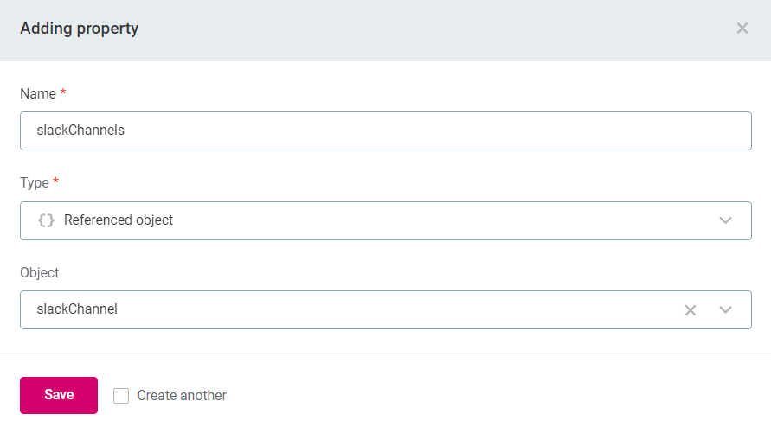Click the Create another label text
The image size is (771, 433).
(x=182, y=396)
